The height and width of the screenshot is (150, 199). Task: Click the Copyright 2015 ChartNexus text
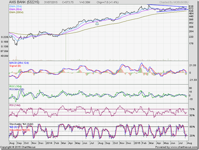tap(18, 147)
